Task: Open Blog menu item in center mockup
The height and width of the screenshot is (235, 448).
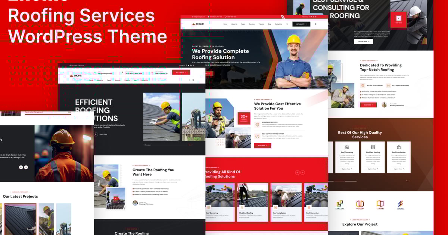Action: tap(269, 24)
